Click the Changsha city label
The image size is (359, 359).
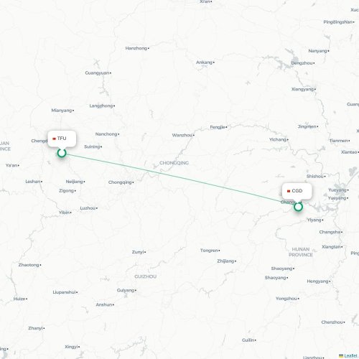[330, 232]
